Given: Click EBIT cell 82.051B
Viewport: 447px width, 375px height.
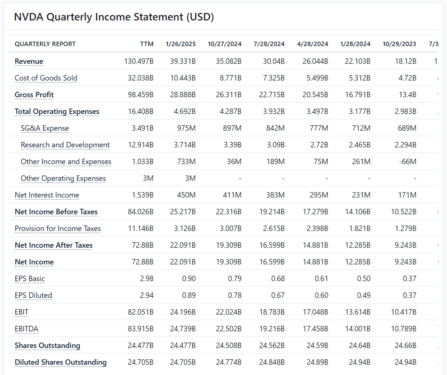Looking at the screenshot, I should 140,312.
